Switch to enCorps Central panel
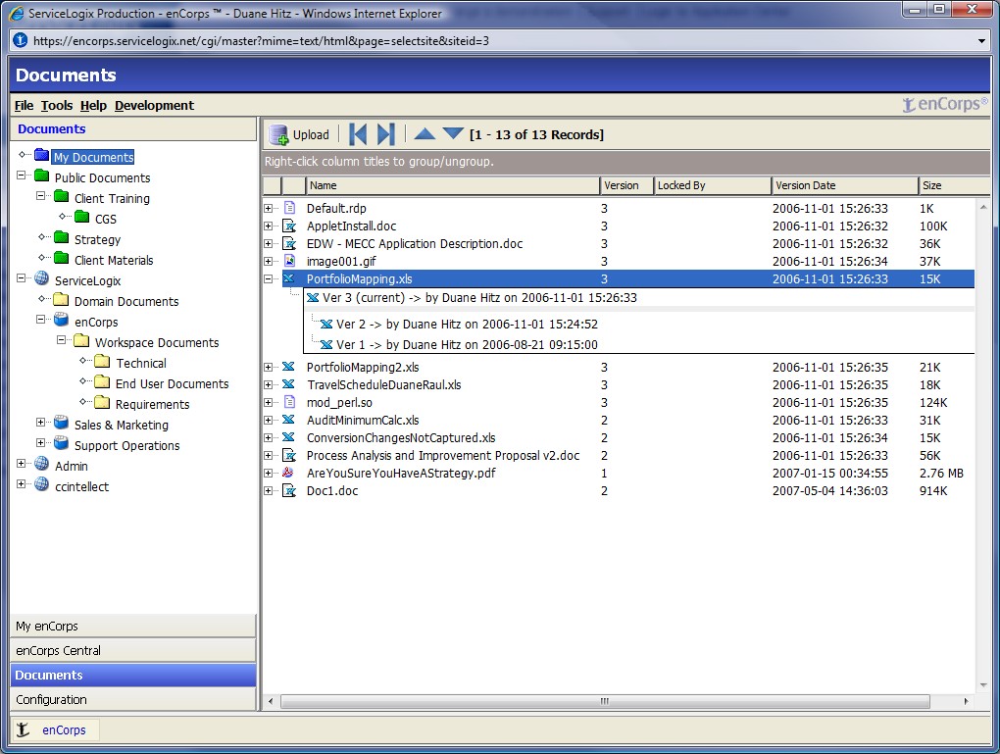The height and width of the screenshot is (754, 1000). 133,650
